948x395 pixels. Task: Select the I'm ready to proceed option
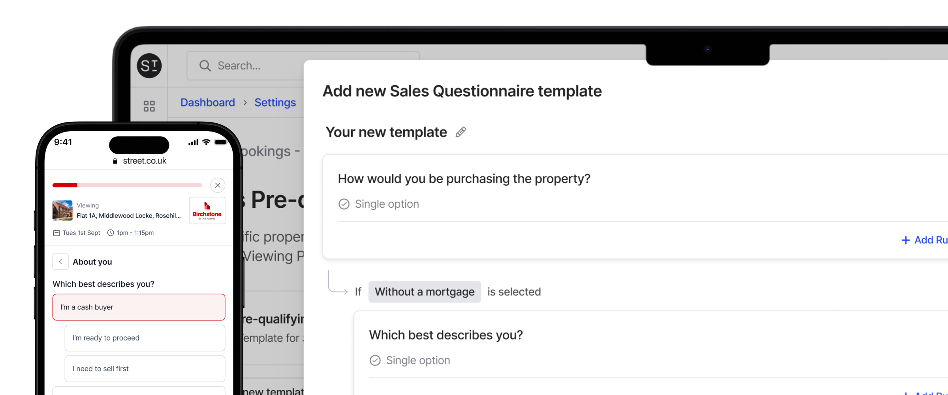(145, 338)
